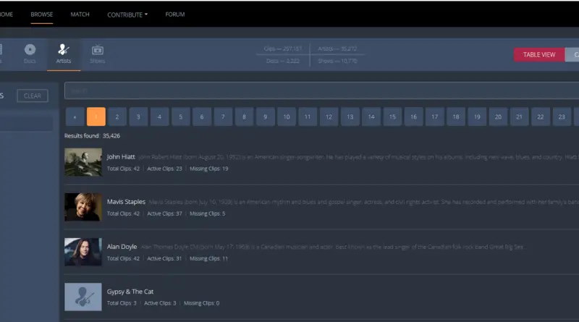Jump to results page 16
This screenshot has height=322, width=579.
[413, 116]
